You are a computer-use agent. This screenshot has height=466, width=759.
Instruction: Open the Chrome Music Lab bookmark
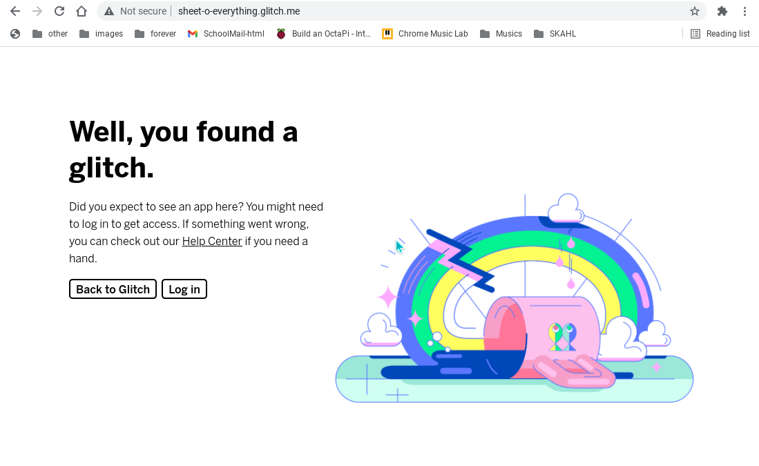pyautogui.click(x=425, y=34)
